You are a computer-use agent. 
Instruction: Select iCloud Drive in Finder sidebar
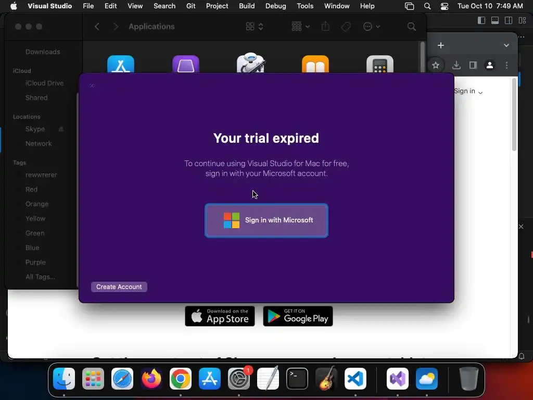click(x=45, y=83)
